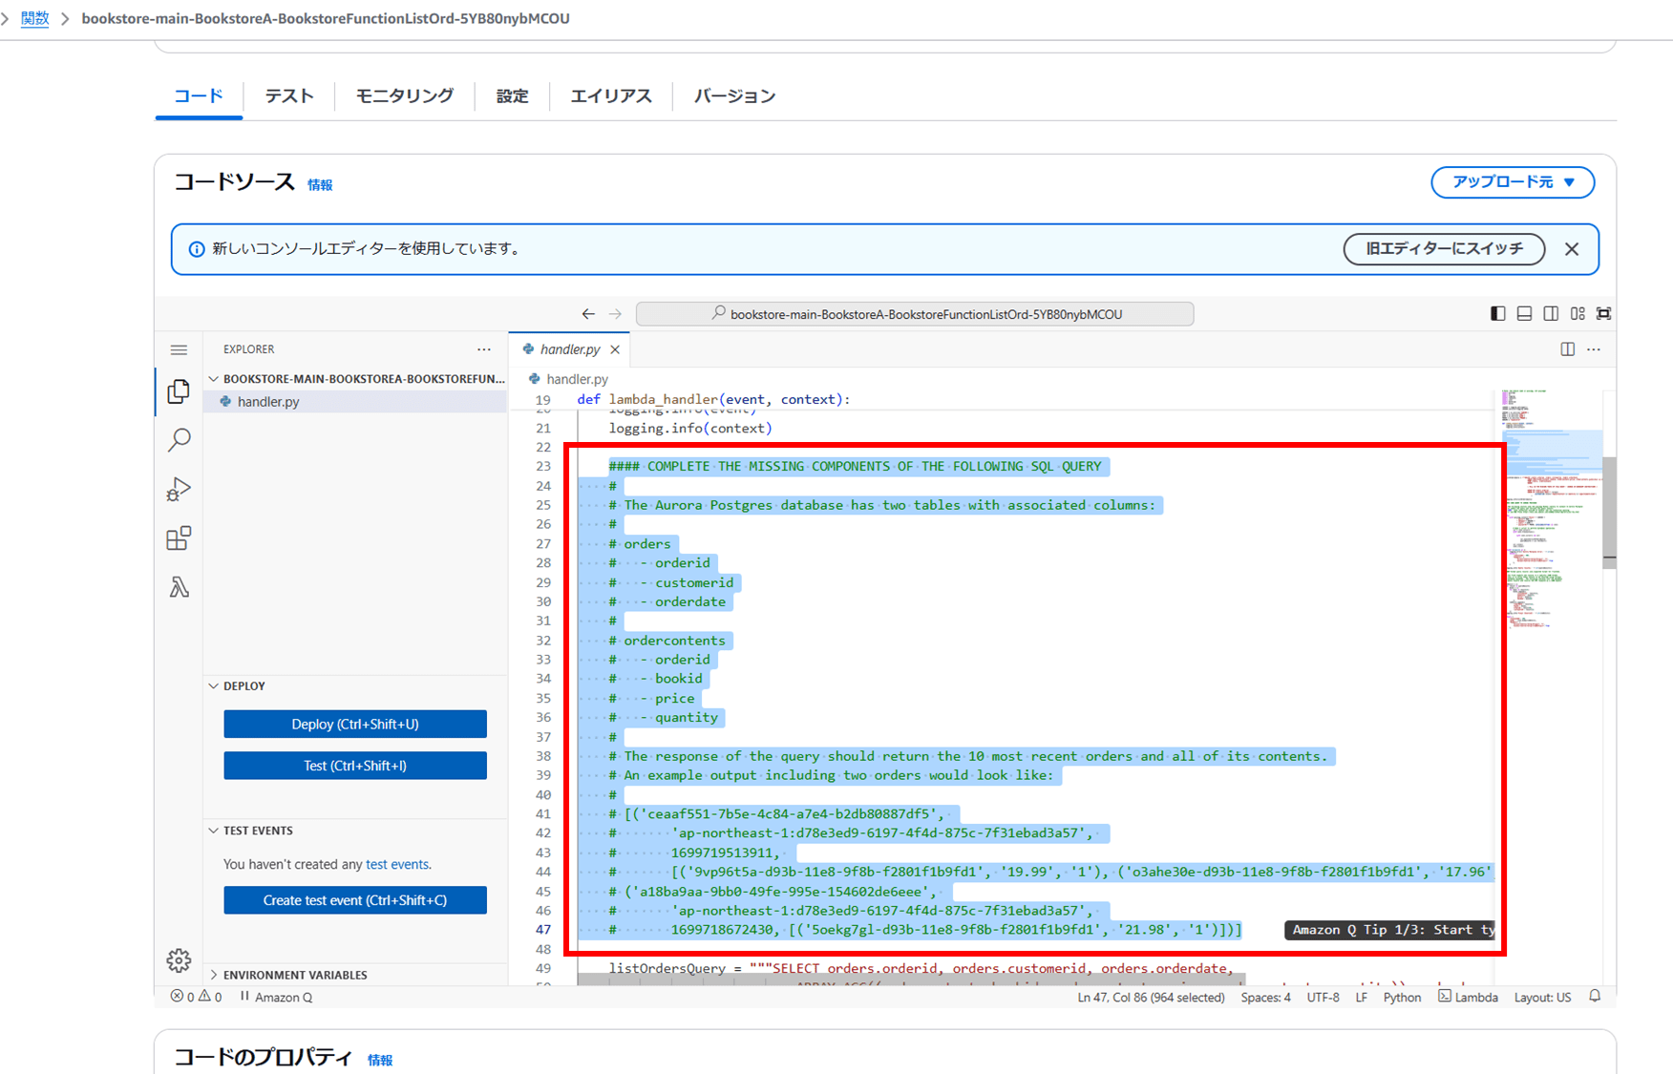Click Layout: US status item
The width and height of the screenshot is (1673, 1074).
(x=1542, y=997)
